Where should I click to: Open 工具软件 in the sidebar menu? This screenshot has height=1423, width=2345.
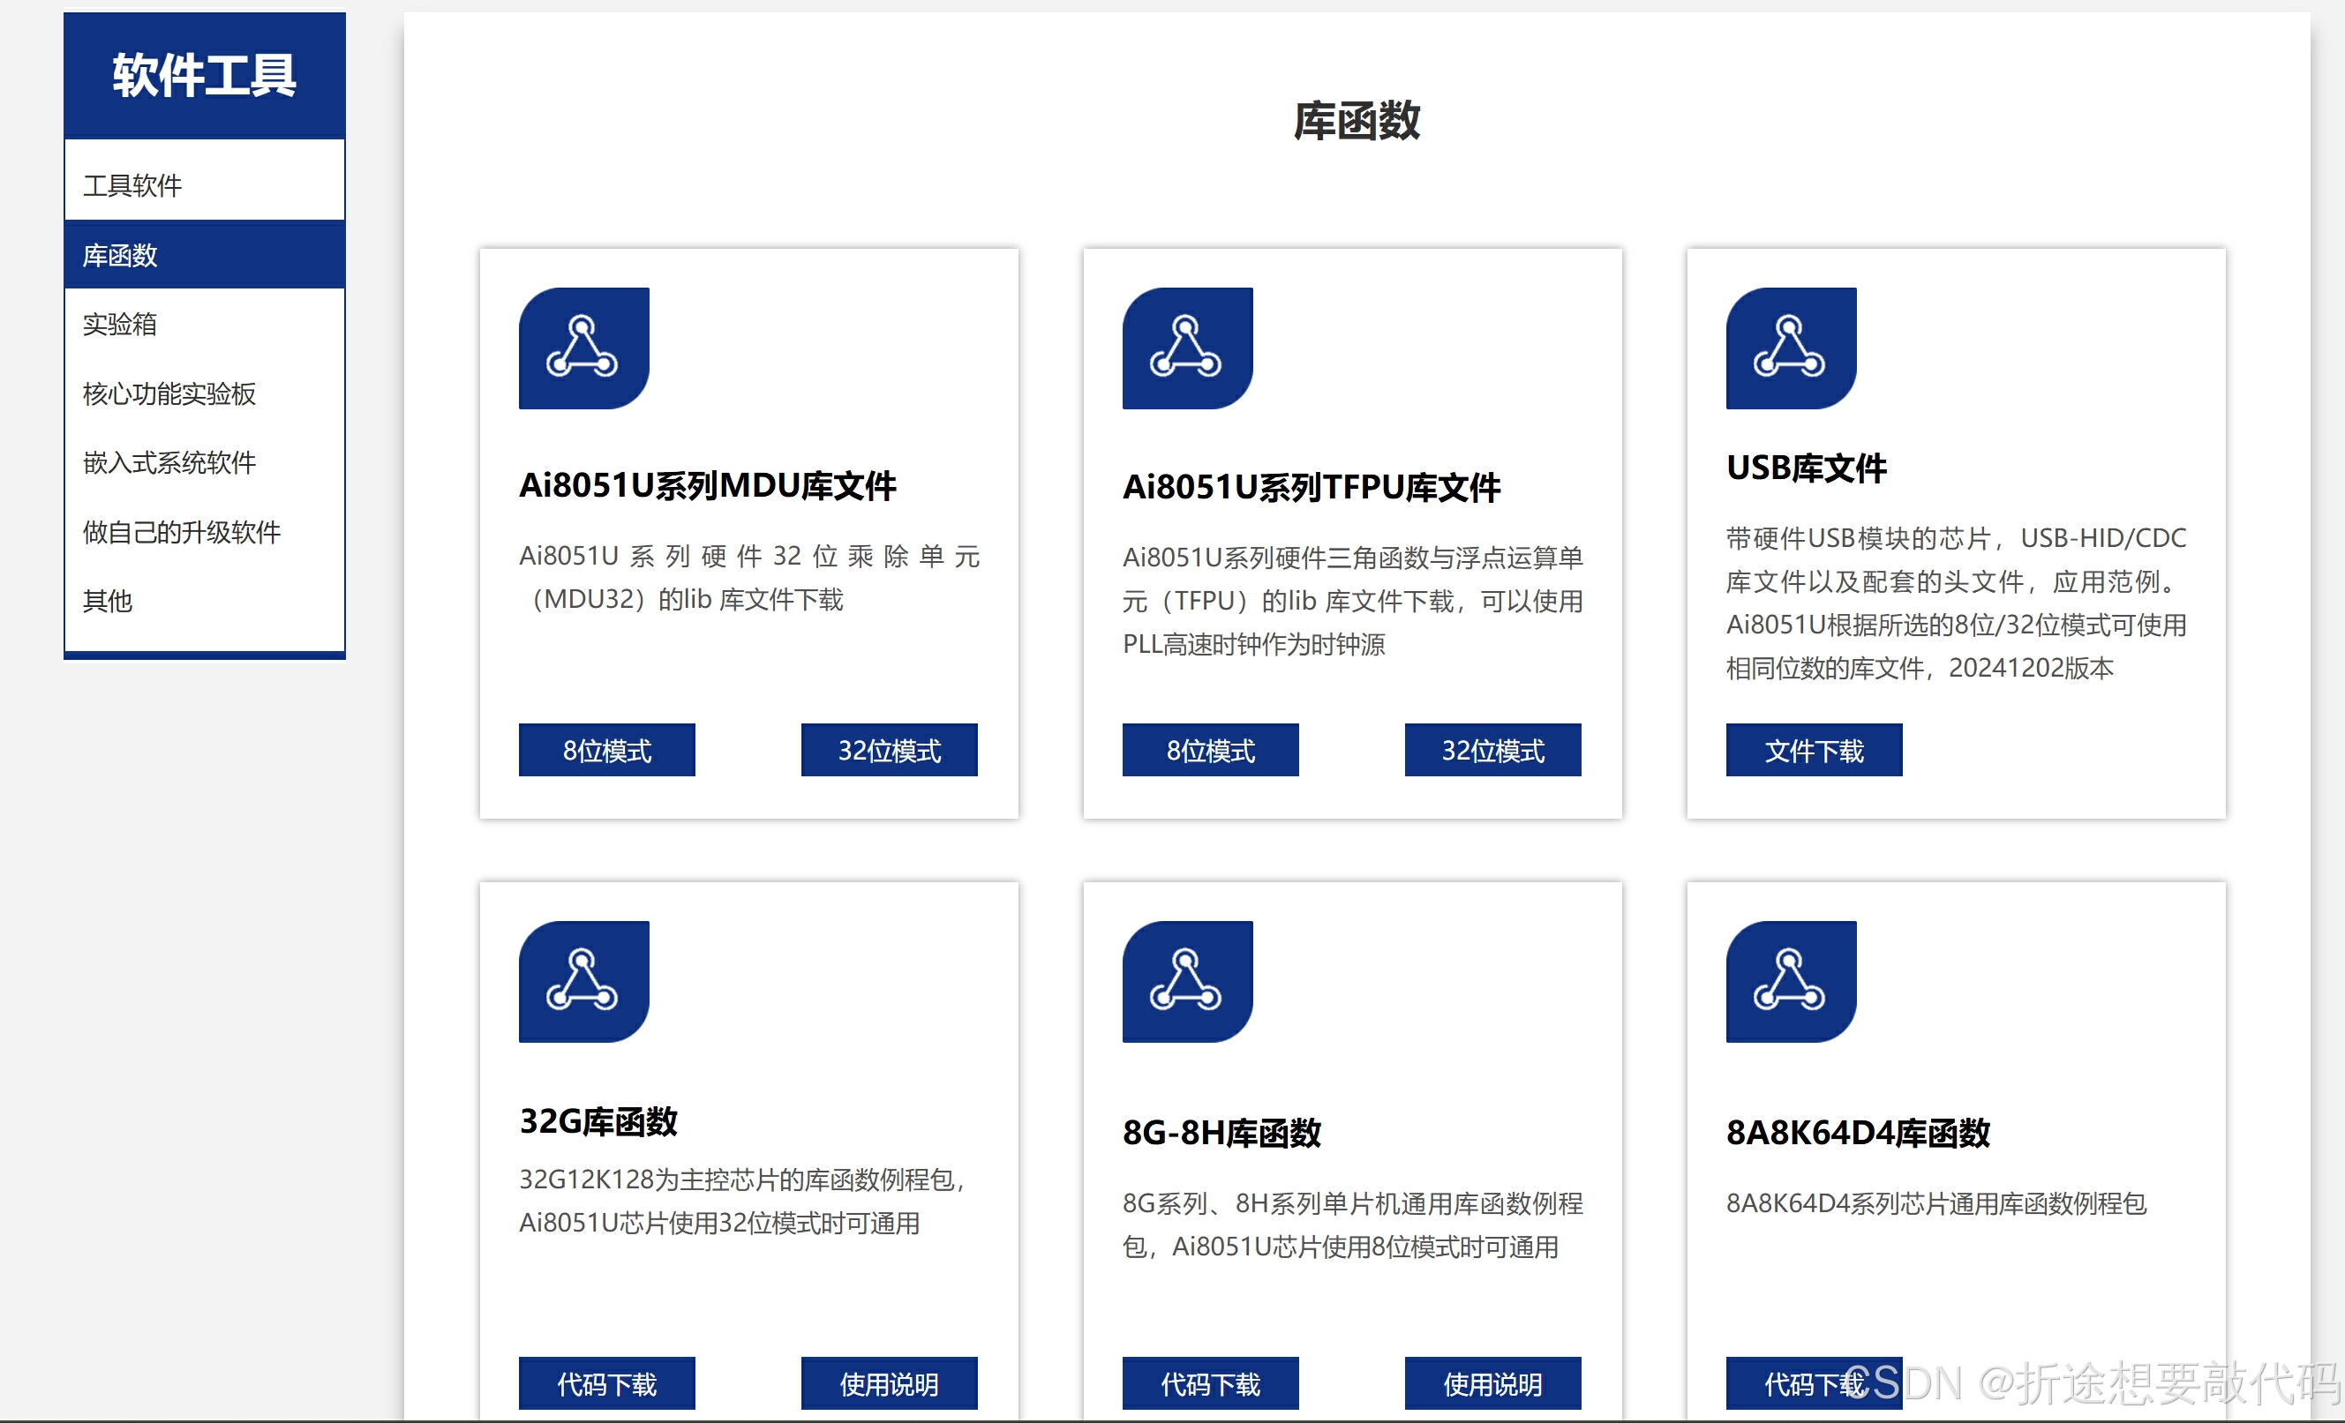coord(132,184)
